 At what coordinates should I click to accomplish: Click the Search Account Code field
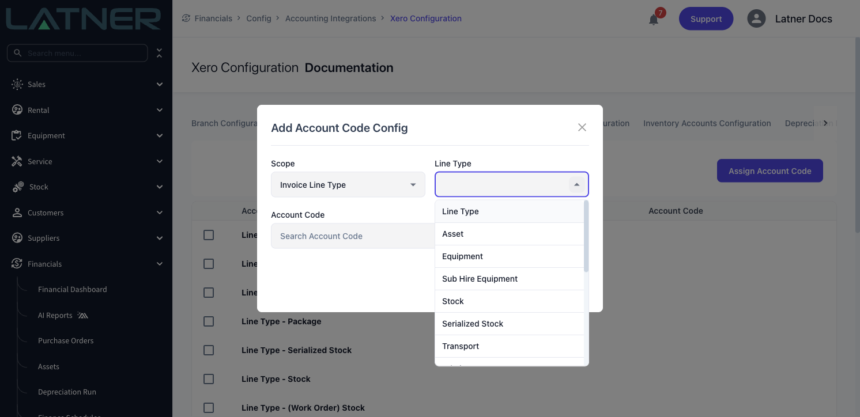coord(353,236)
